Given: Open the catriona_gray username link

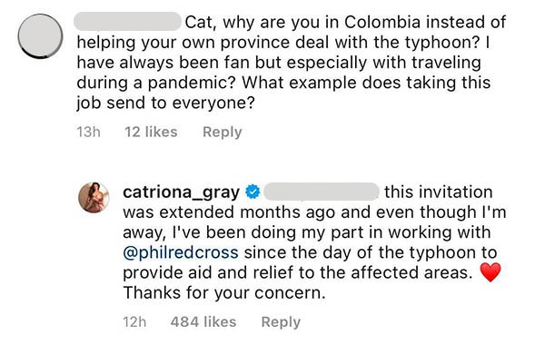Looking at the screenshot, I should tap(181, 192).
